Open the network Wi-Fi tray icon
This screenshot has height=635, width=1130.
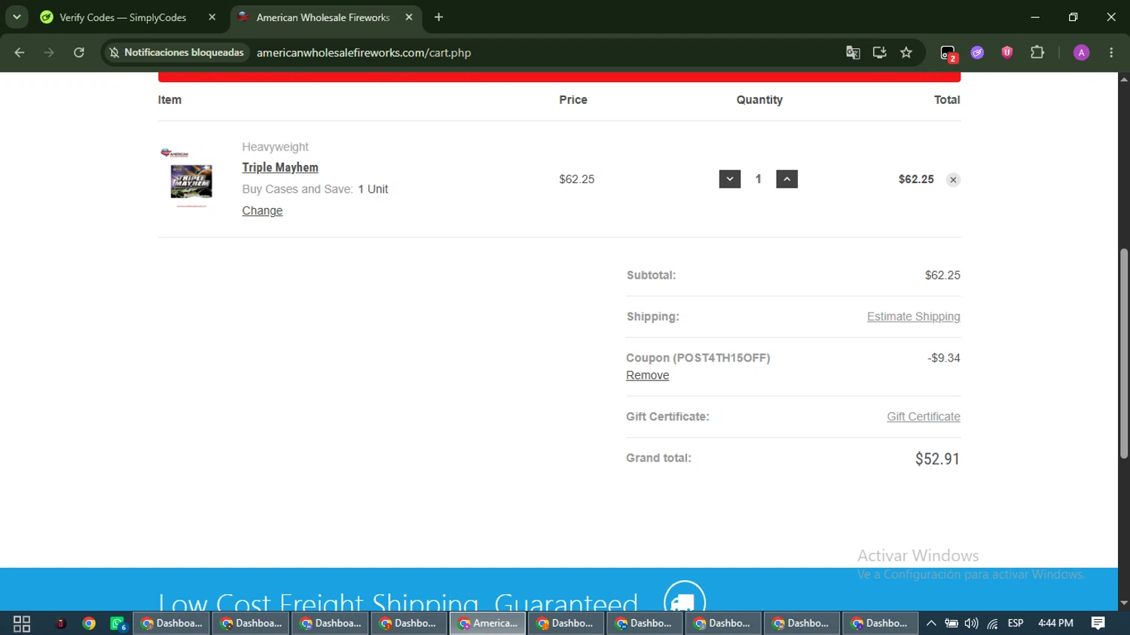993,624
